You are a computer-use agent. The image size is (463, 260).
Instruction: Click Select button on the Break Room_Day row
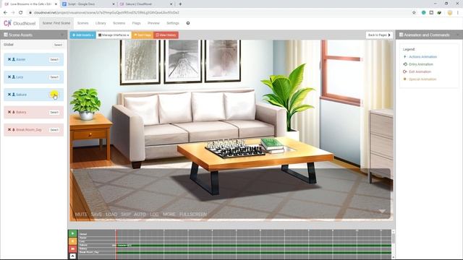coord(54,130)
